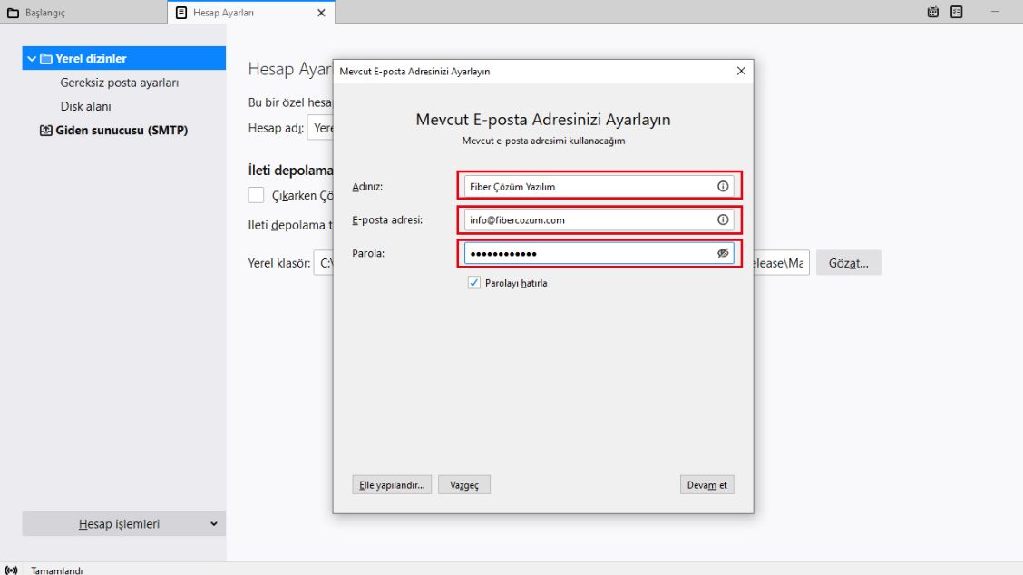Screen dimensions: 1023x575
Task: Open the Hesap işlemleri dropdown
Action: pyautogui.click(x=124, y=523)
